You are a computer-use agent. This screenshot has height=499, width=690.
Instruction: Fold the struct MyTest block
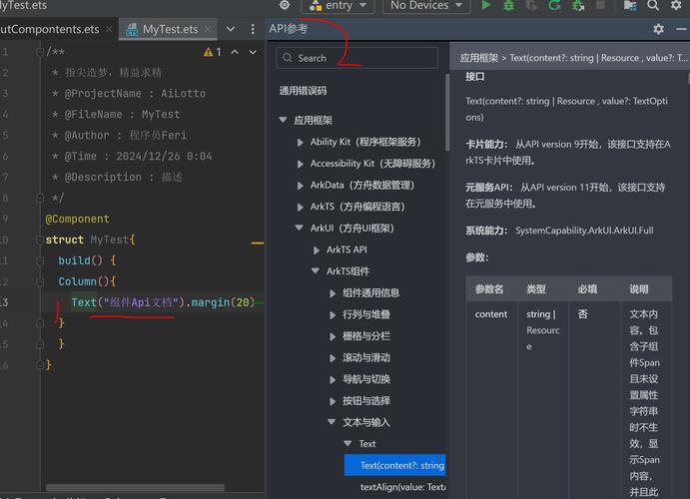(40, 241)
